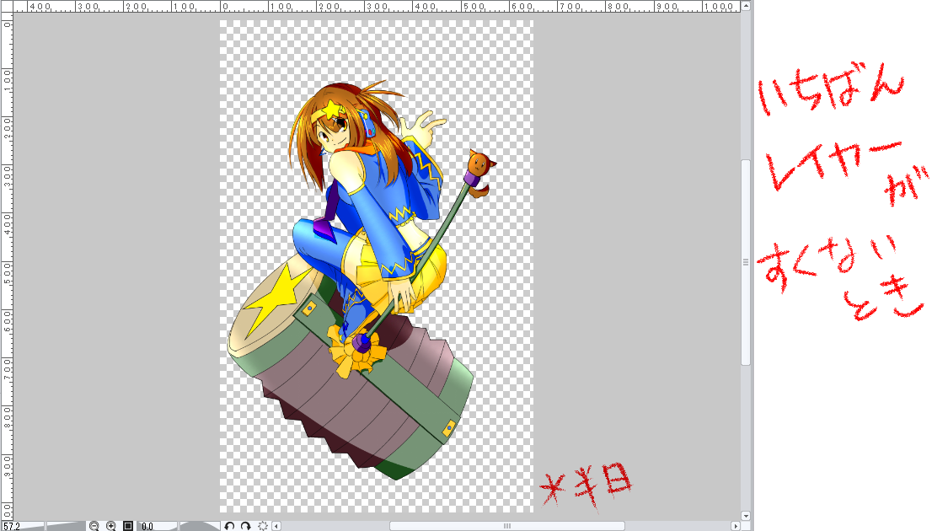The width and height of the screenshot is (948, 531).
Task: Reset canvas rotation with the dotted-circle icon
Action: pyautogui.click(x=263, y=526)
